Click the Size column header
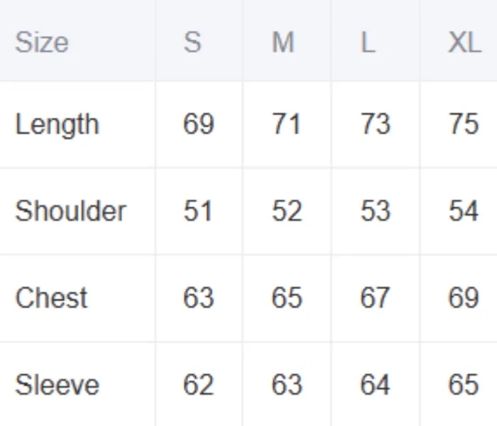497x426 pixels. pyautogui.click(x=42, y=43)
